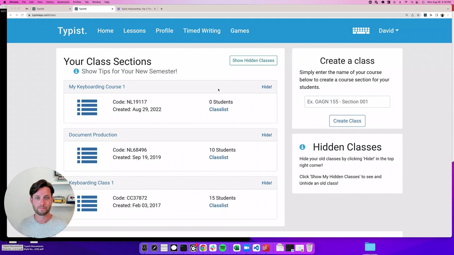The height and width of the screenshot is (255, 454).
Task: Open the Document Production title link
Action: (93, 135)
